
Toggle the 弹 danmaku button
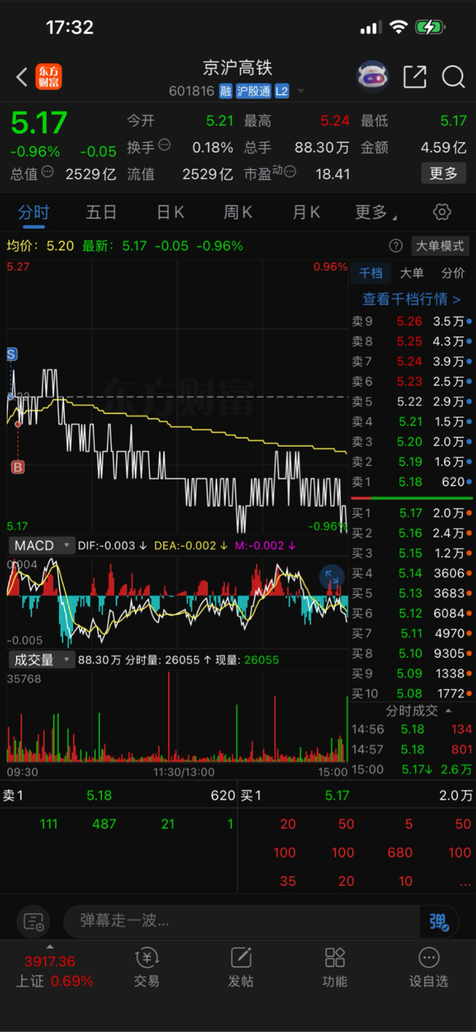439,922
